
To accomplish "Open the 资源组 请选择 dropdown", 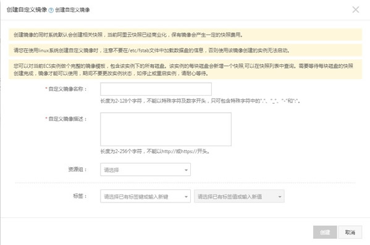I will point(145,170).
